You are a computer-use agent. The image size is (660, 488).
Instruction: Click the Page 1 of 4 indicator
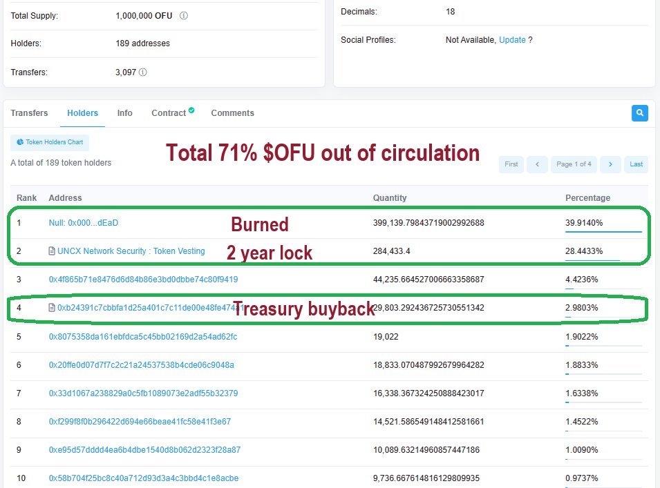574,164
